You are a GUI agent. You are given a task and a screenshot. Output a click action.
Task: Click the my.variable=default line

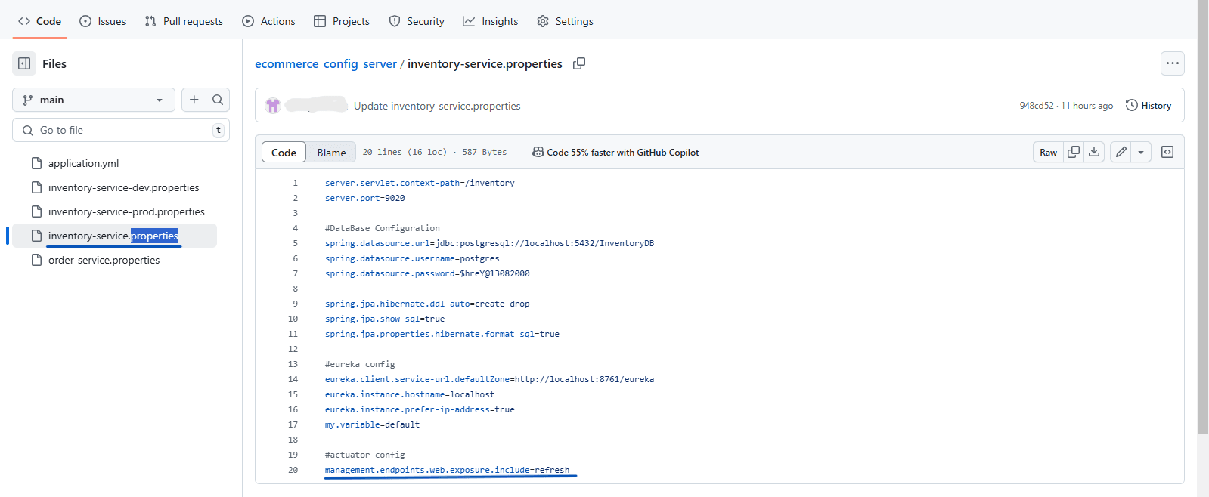[x=372, y=424]
